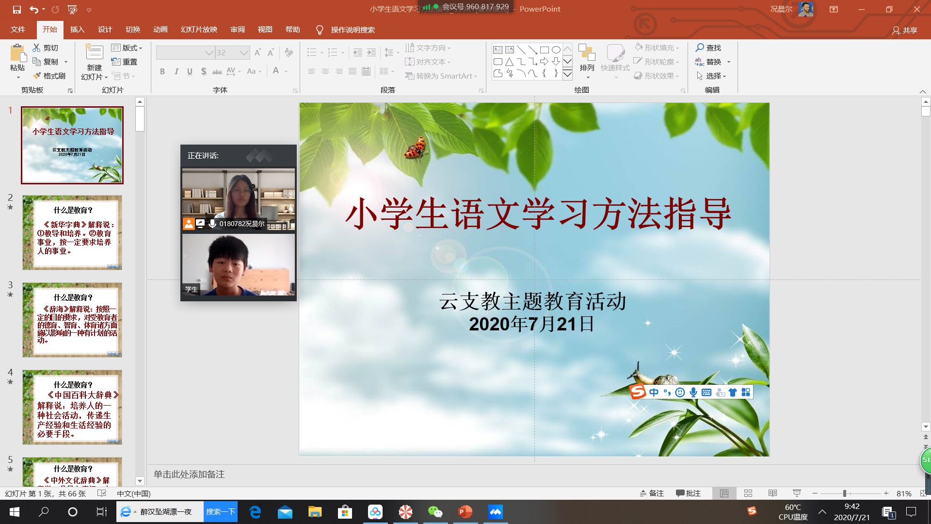Select the rectangle shape in drawing gallery
This screenshot has height=524, width=931.
click(544, 49)
